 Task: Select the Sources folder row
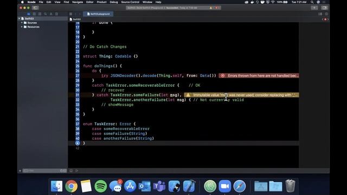(x=42, y=23)
